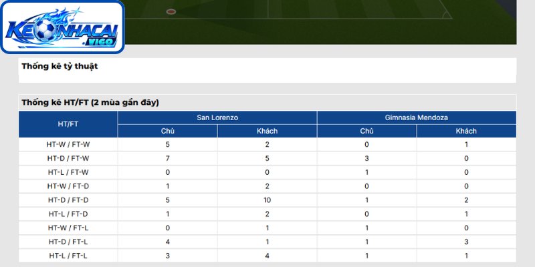
Task: Click the HT-W / FT-L row label
Action: [x=68, y=228]
